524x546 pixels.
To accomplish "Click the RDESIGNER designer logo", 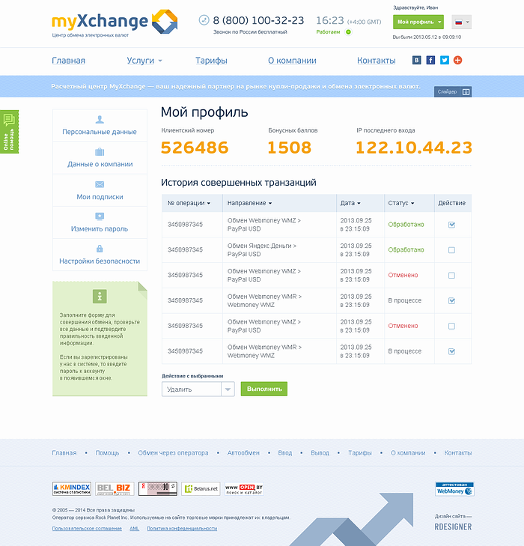I will coord(453,527).
